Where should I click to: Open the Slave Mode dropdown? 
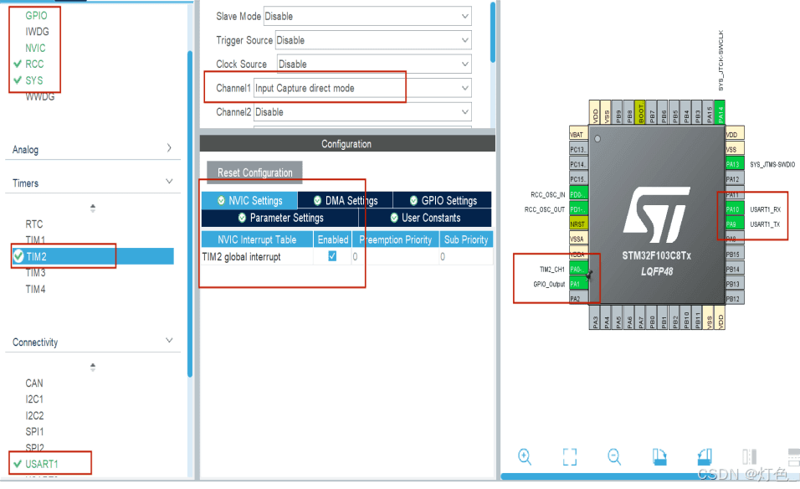tap(367, 17)
